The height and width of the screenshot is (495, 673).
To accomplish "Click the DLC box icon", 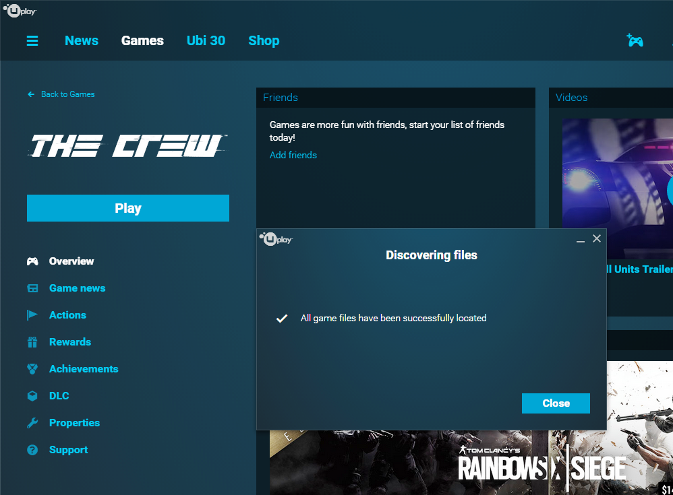I will [x=32, y=396].
